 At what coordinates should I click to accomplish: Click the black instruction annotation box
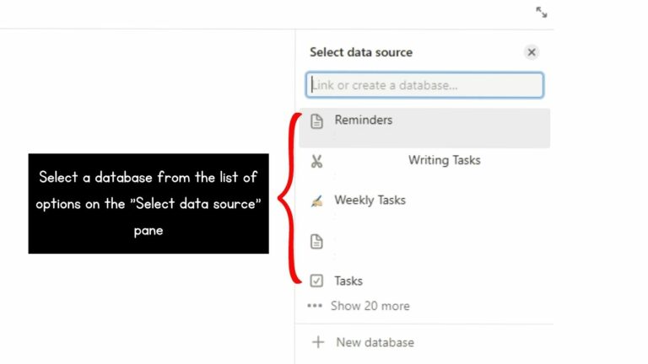[x=148, y=203]
